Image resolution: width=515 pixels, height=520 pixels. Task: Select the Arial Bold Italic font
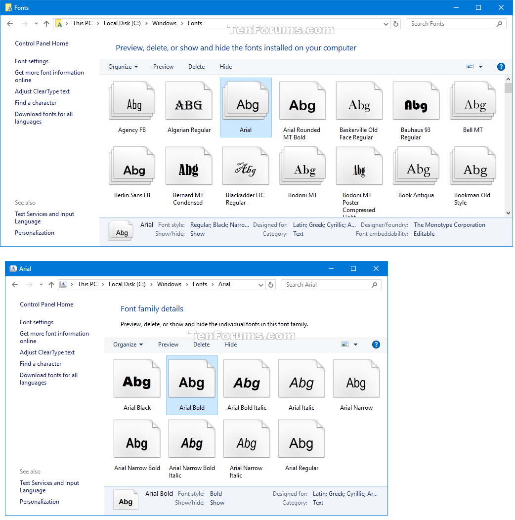click(247, 379)
